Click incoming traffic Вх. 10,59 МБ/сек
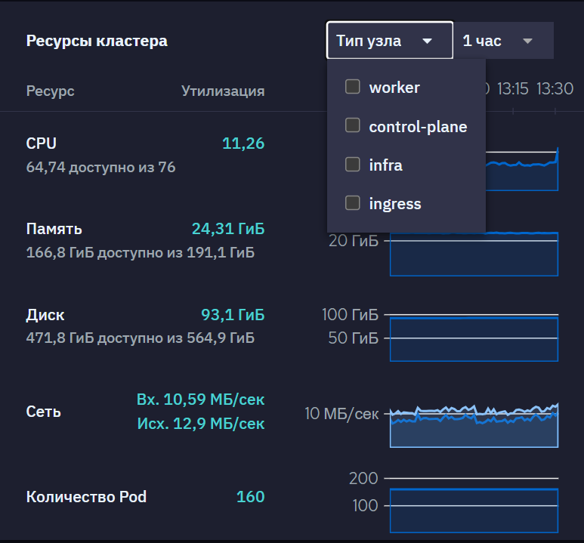 (200, 400)
